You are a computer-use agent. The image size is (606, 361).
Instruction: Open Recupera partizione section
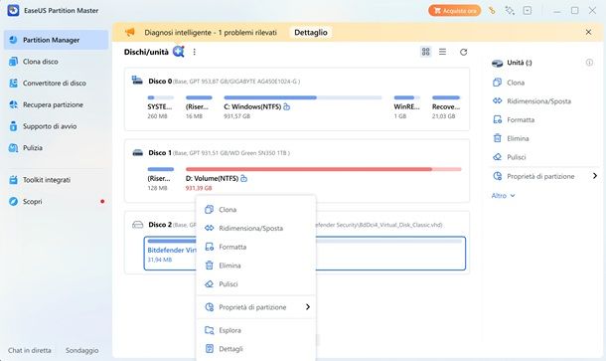click(56, 104)
